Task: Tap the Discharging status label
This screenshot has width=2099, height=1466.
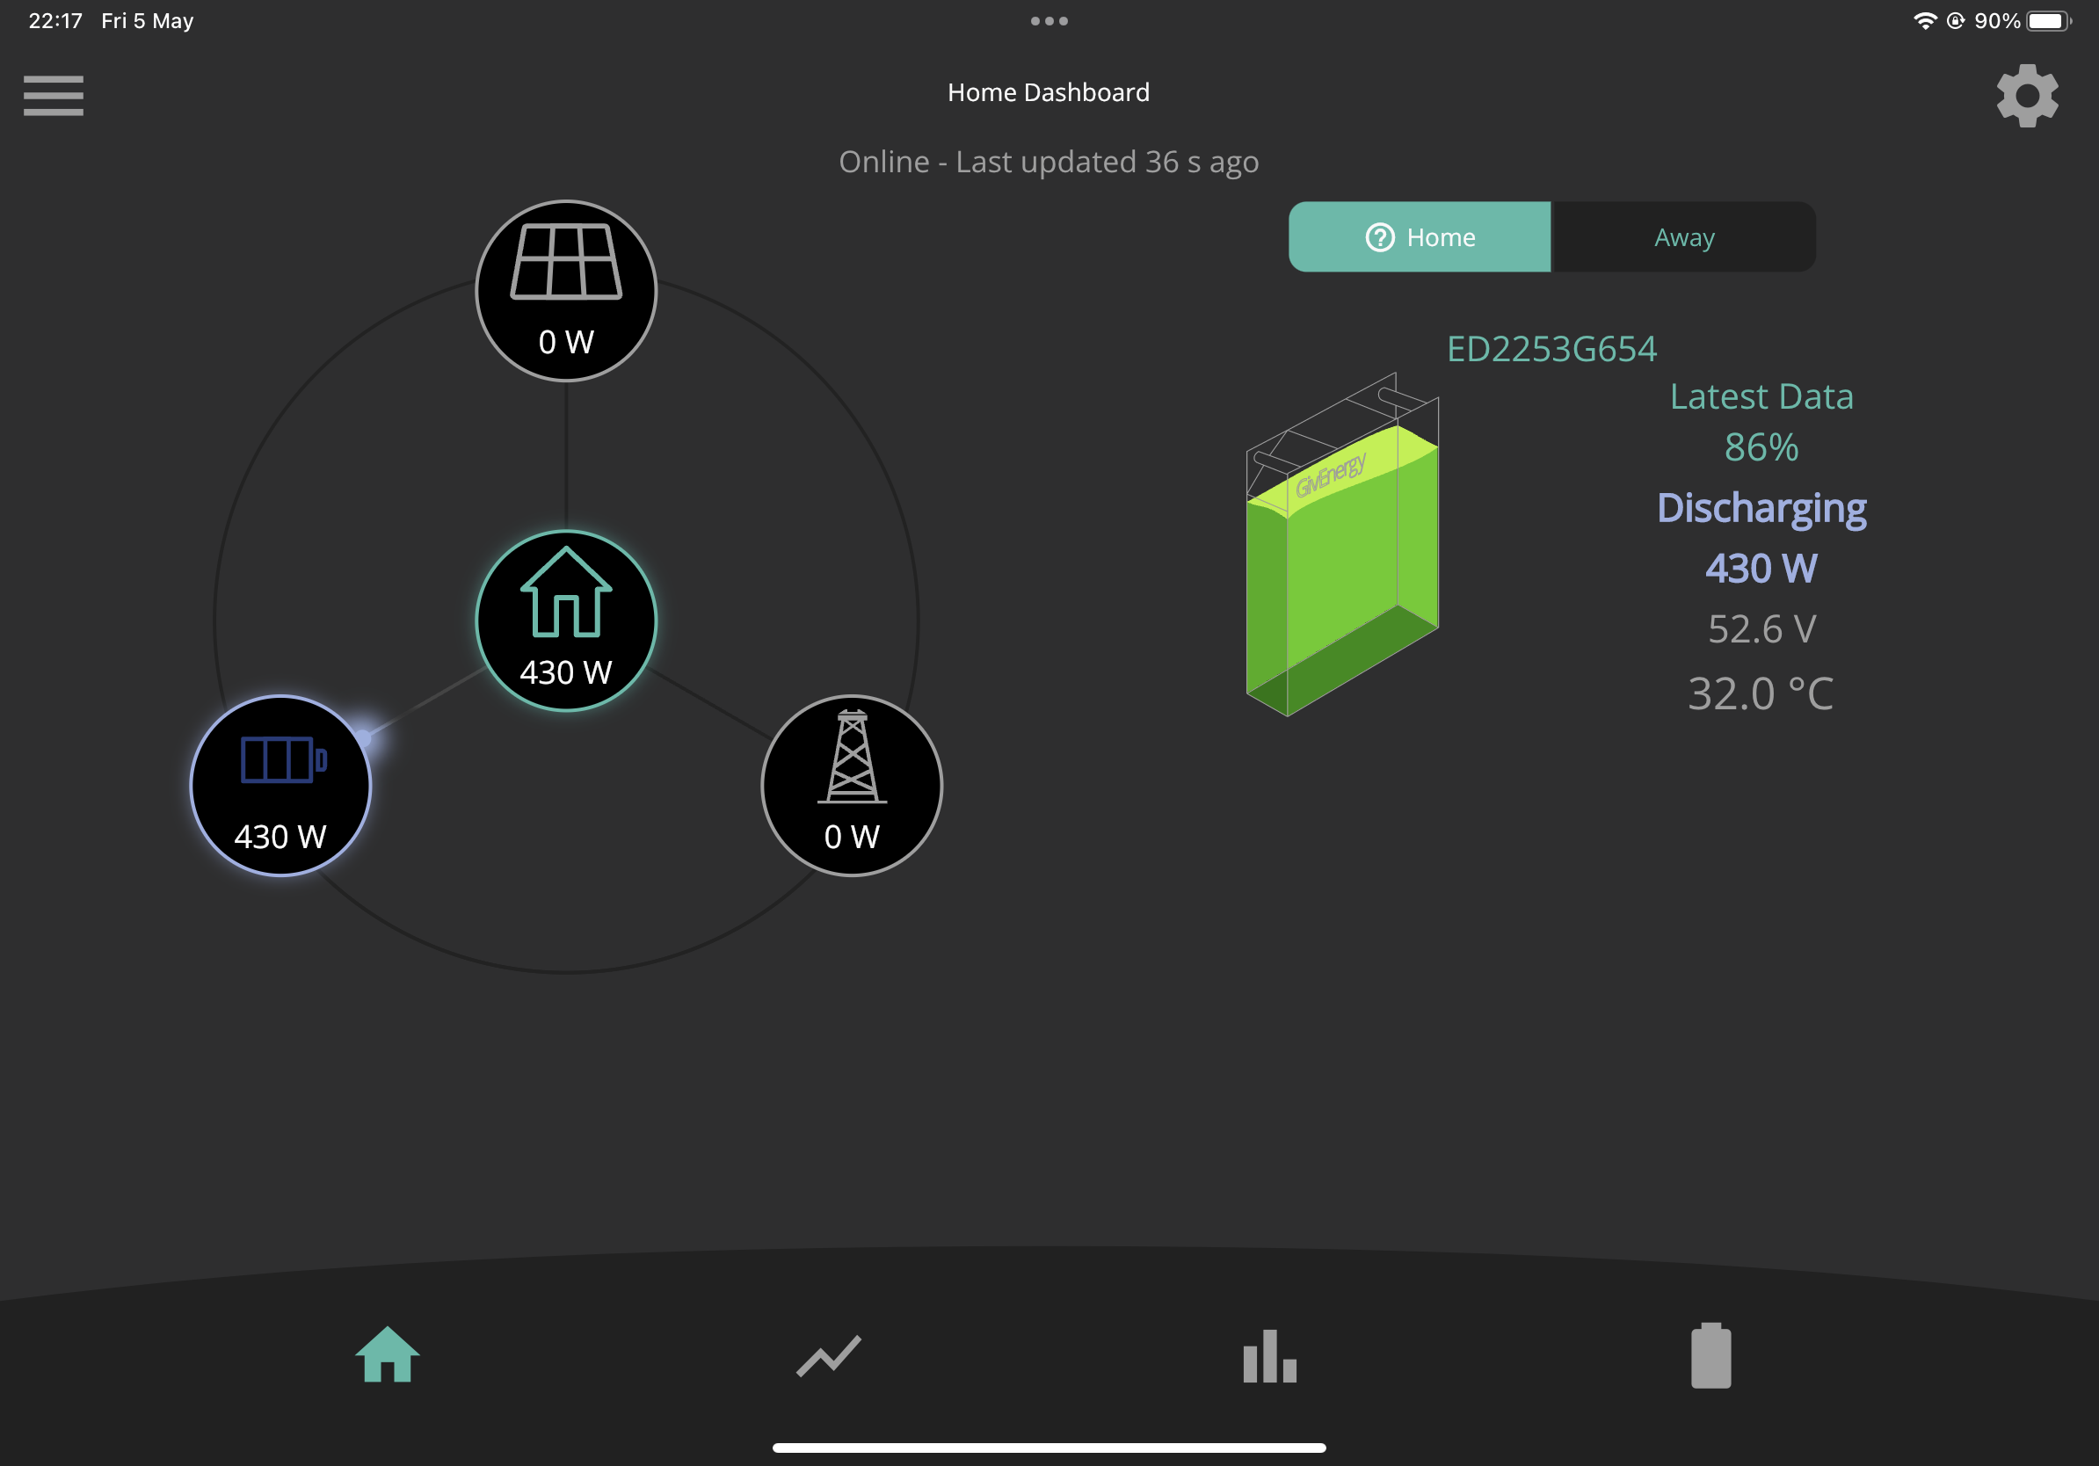Action: [x=1761, y=508]
